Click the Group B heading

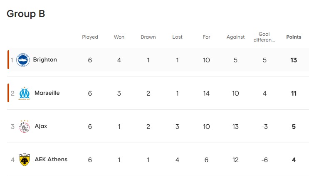pyautogui.click(x=26, y=14)
